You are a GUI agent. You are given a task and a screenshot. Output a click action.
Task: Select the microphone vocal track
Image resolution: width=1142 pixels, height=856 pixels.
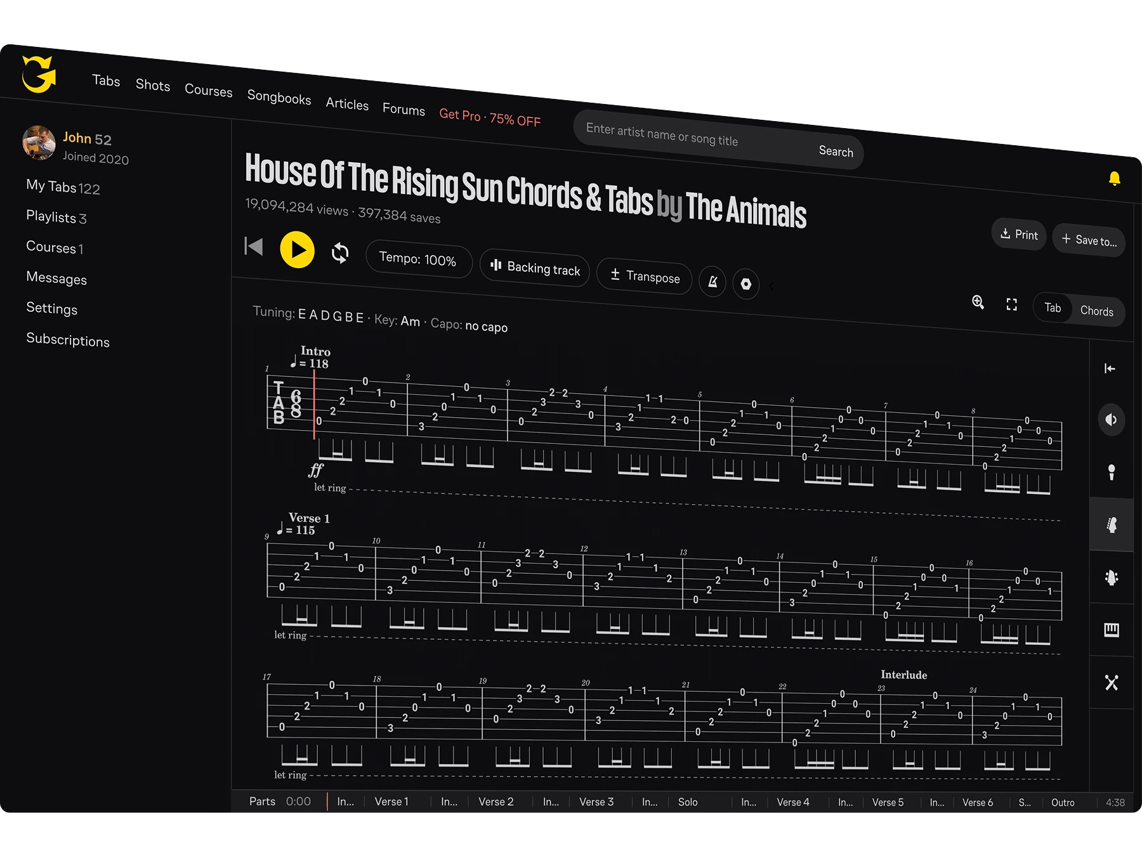[1112, 472]
